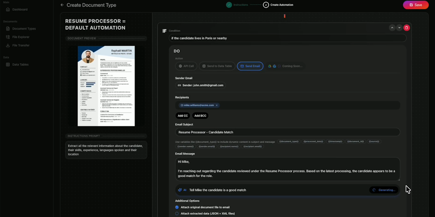Screen dimensions: 435x217
Task: Toggle Attach original document file to email
Action: 177,207
